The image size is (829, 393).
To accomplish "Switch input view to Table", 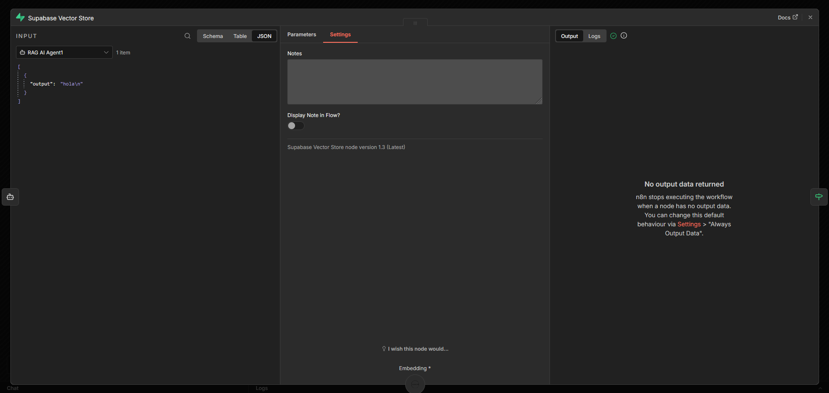I will point(240,36).
